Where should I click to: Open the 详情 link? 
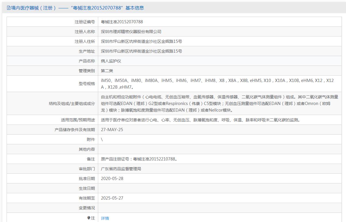[x=105, y=218]
